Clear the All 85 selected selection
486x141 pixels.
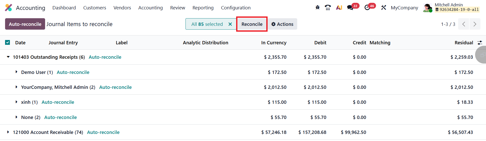(230, 24)
